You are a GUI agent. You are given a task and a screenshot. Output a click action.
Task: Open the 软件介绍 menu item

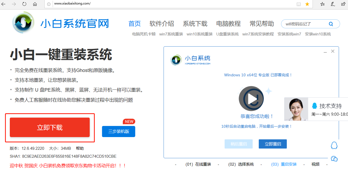[162, 24]
